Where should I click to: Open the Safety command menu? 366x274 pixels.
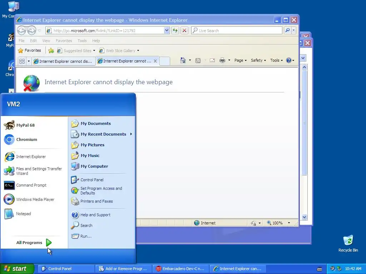(258, 60)
